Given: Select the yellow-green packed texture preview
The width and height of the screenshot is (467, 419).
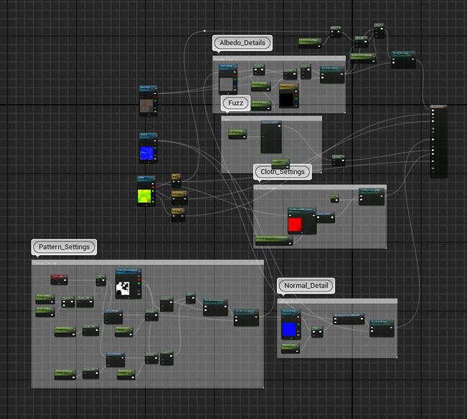Looking at the screenshot, I should click(x=144, y=196).
